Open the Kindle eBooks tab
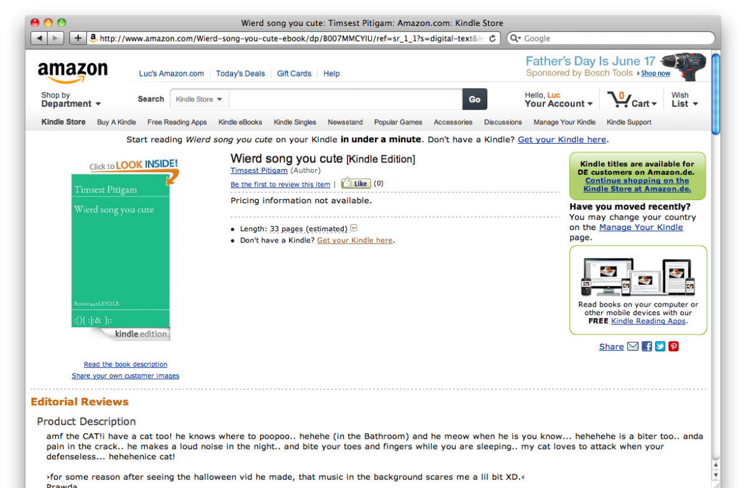The width and height of the screenshot is (746, 488). pos(240,122)
